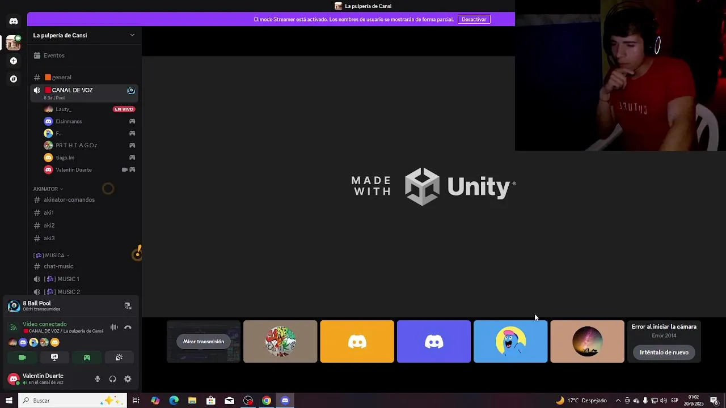Disconnect from voice with the hang-up icon
Image resolution: width=726 pixels, height=408 pixels.
(x=128, y=327)
